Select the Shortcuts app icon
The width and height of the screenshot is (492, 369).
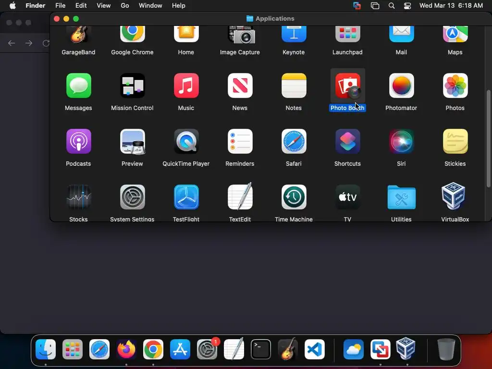point(348,141)
